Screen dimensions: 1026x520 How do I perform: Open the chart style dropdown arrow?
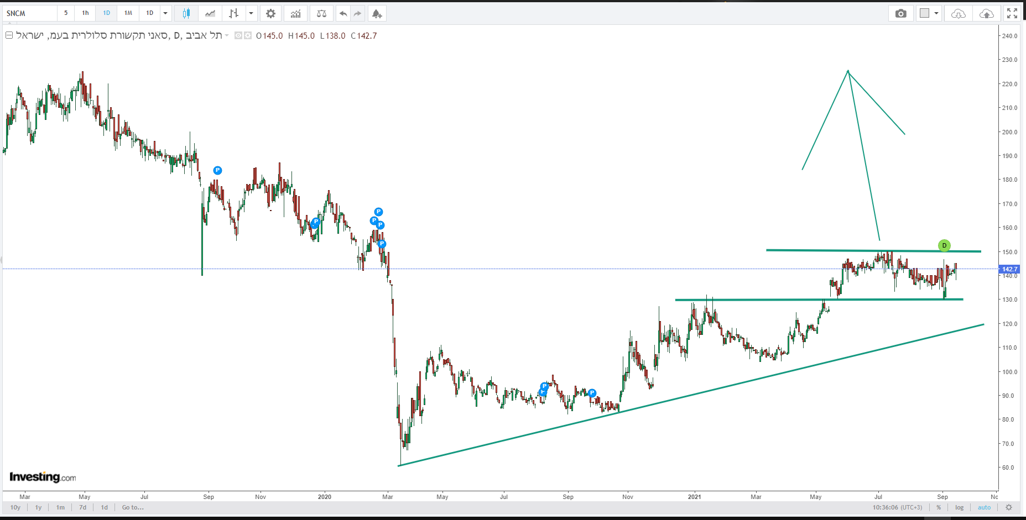click(251, 13)
